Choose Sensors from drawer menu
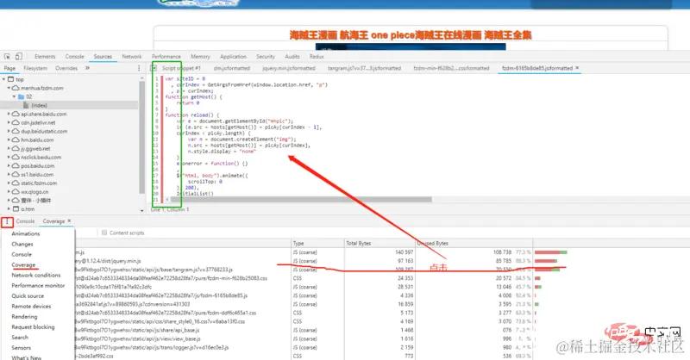The height and width of the screenshot is (360, 690). point(21,348)
